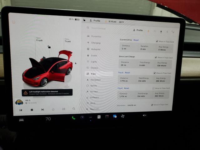The height and width of the screenshot is (150, 200).
Task: Tap the Trip A 1,776 mi distance
Action: click(x=124, y=81)
